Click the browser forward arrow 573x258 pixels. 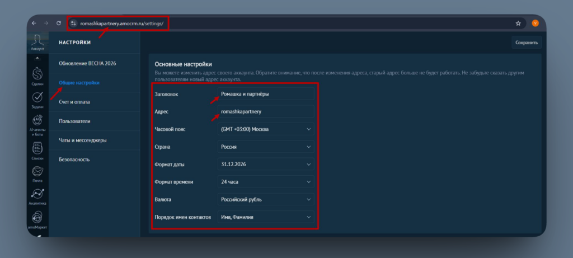point(46,23)
